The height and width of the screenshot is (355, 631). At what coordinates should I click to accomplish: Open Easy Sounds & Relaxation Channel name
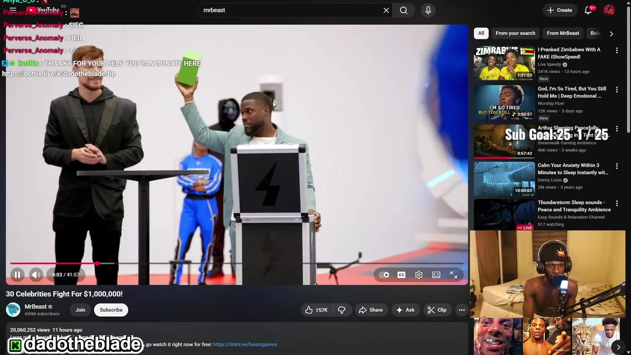[571, 217]
